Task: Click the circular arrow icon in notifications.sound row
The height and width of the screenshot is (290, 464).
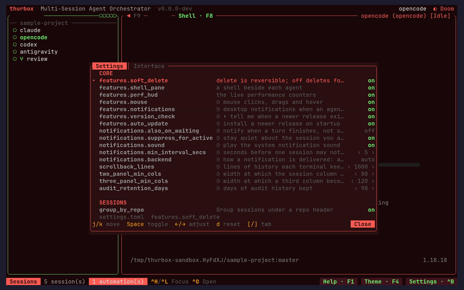Action: tap(218, 145)
